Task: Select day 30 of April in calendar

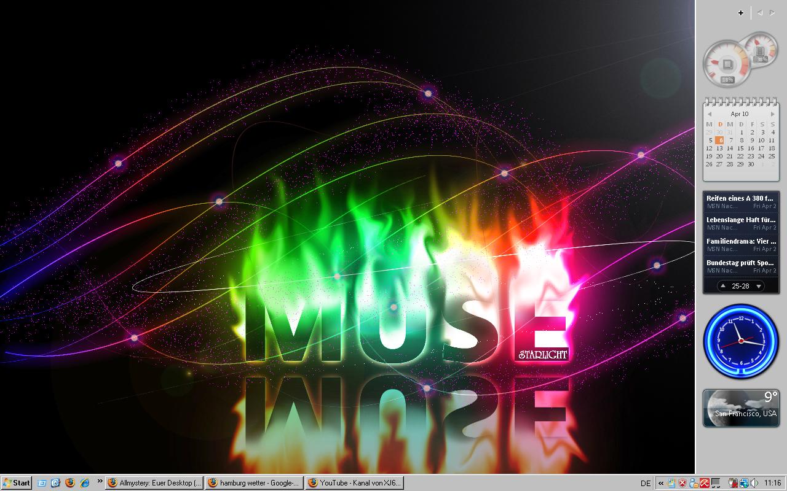Action: 751,164
